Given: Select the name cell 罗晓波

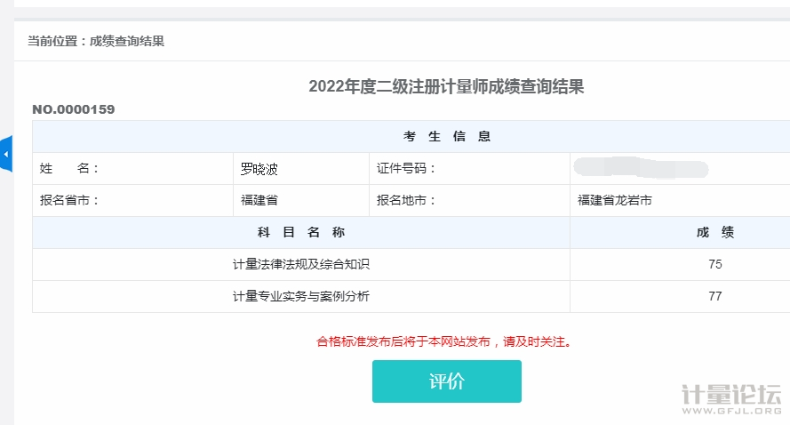Looking at the screenshot, I should [259, 168].
